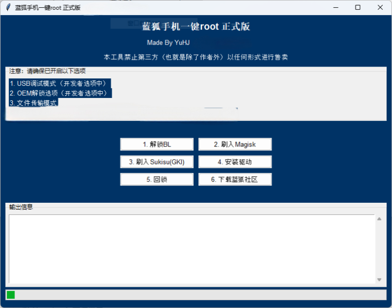Click the output scrollbar down arrow

[x=379, y=279]
